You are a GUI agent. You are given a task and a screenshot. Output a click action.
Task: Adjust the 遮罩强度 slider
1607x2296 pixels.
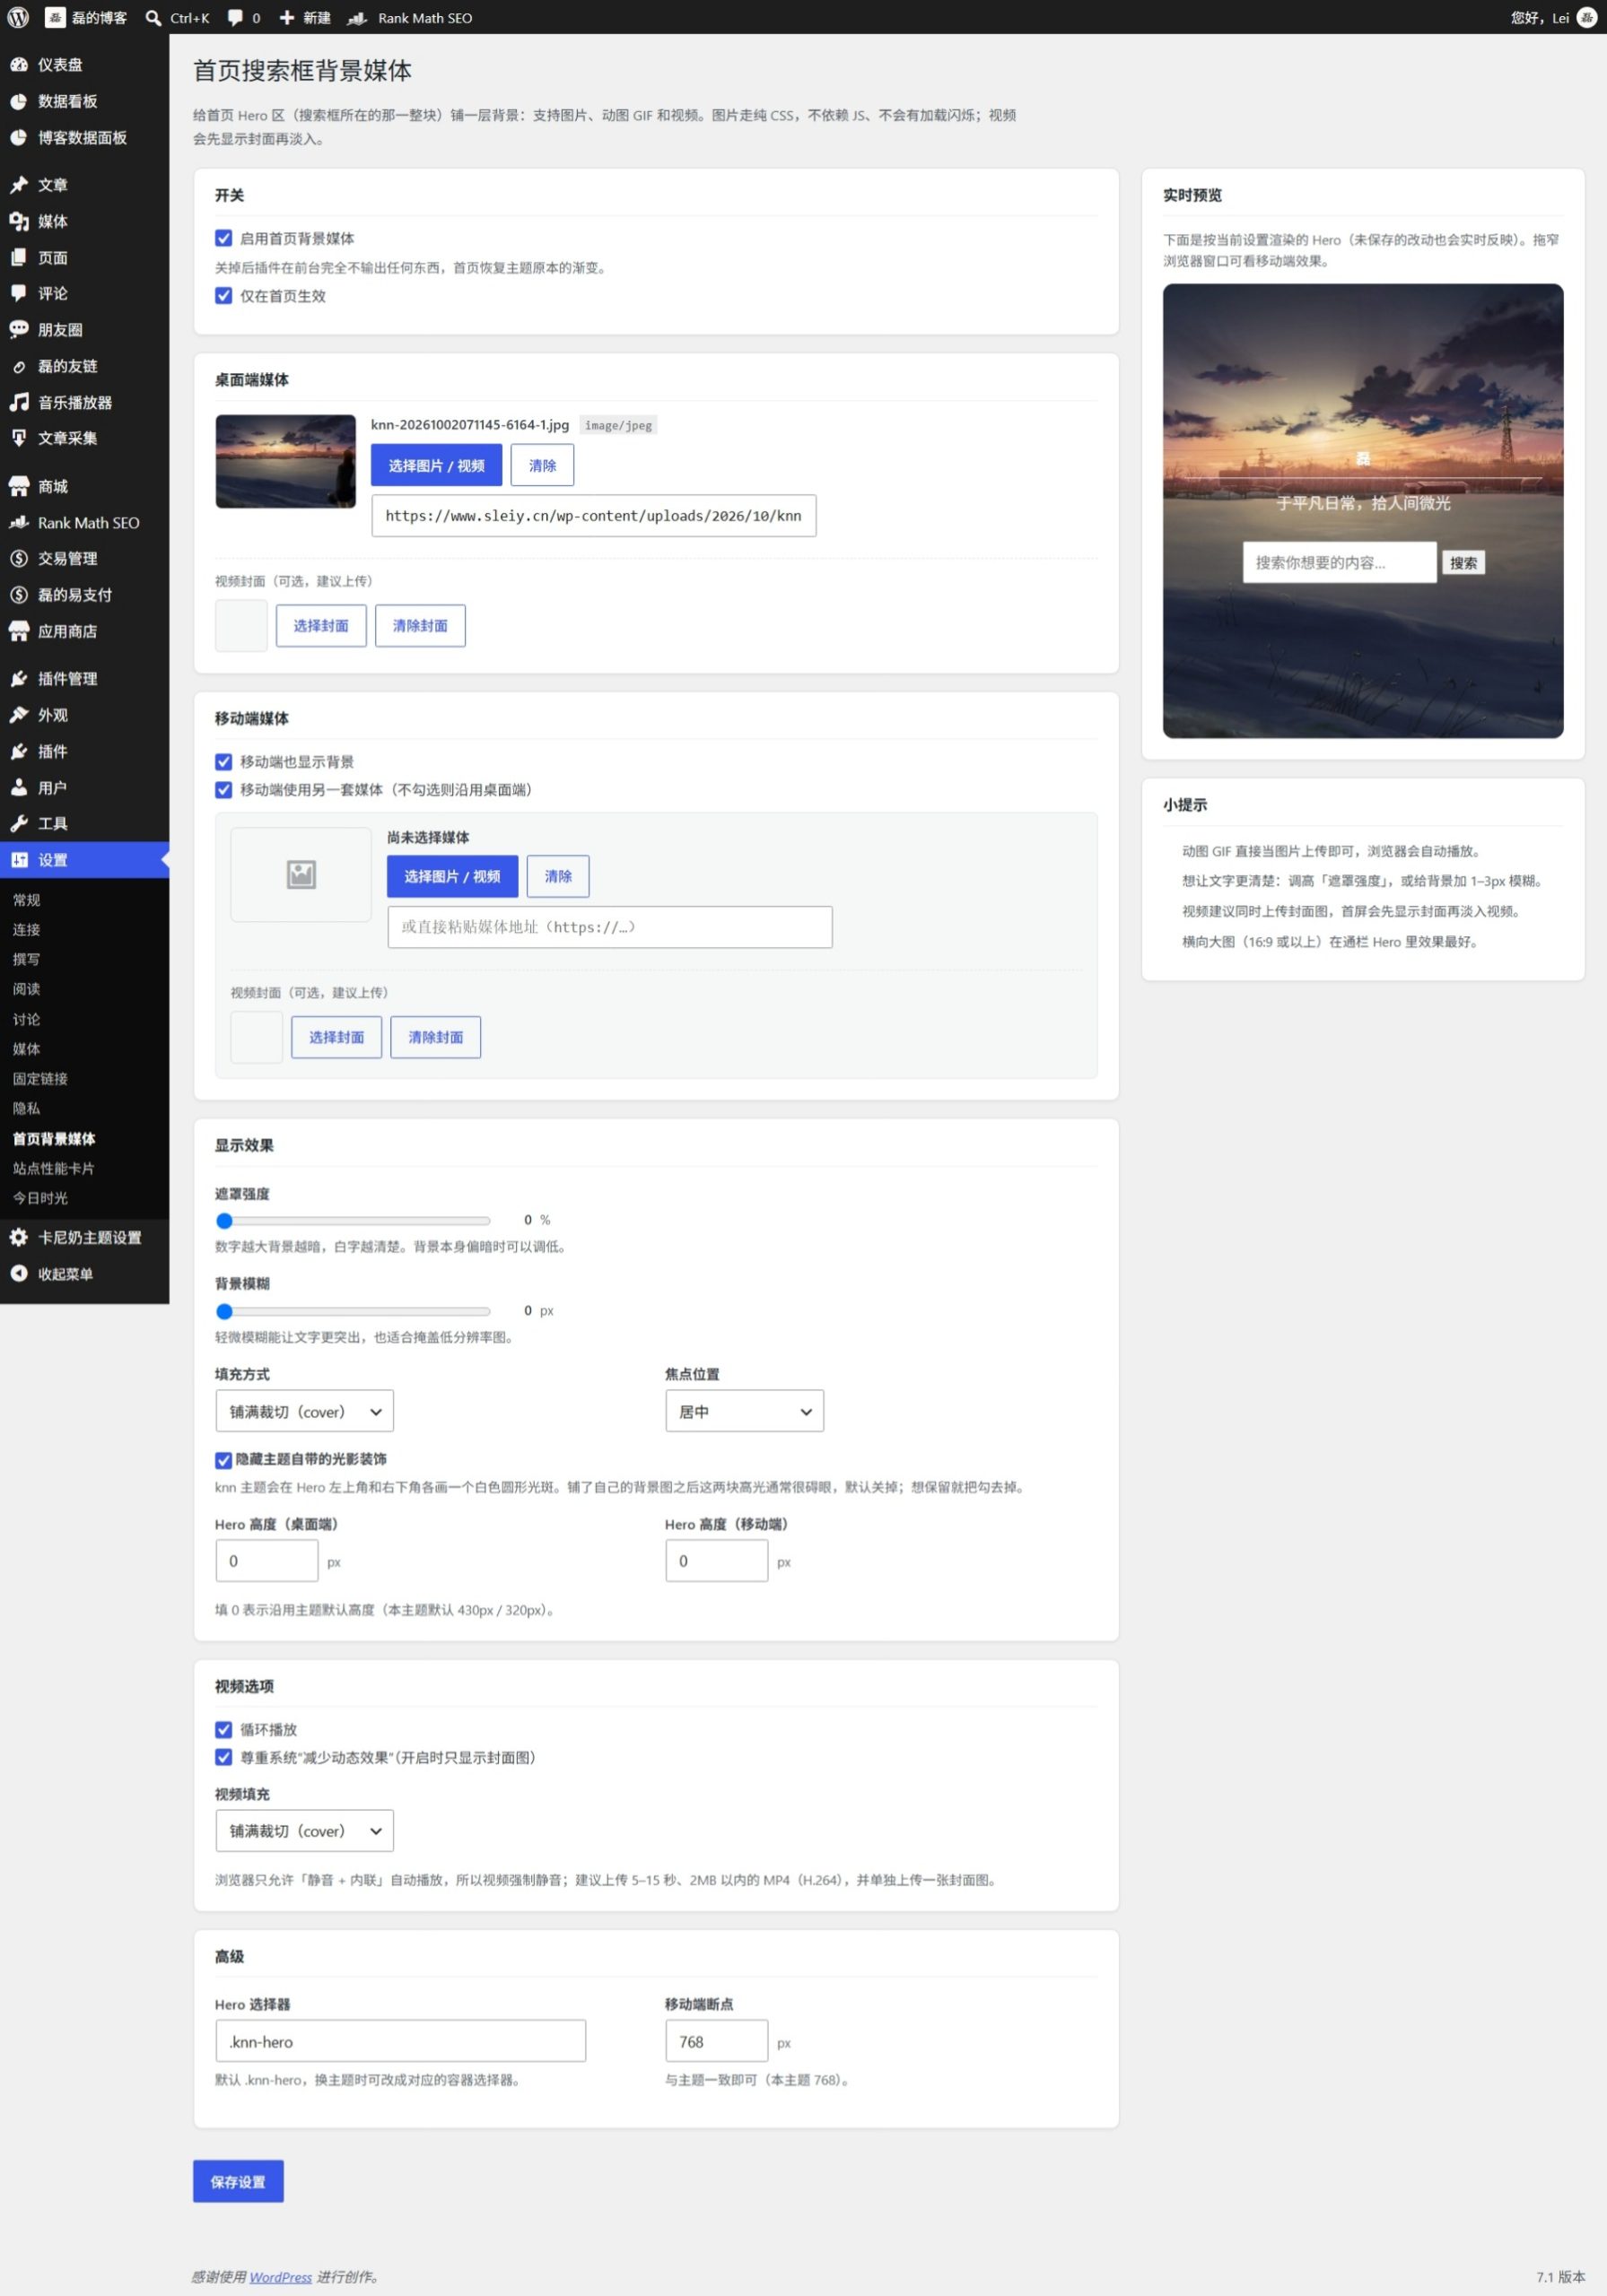pyautogui.click(x=354, y=1220)
